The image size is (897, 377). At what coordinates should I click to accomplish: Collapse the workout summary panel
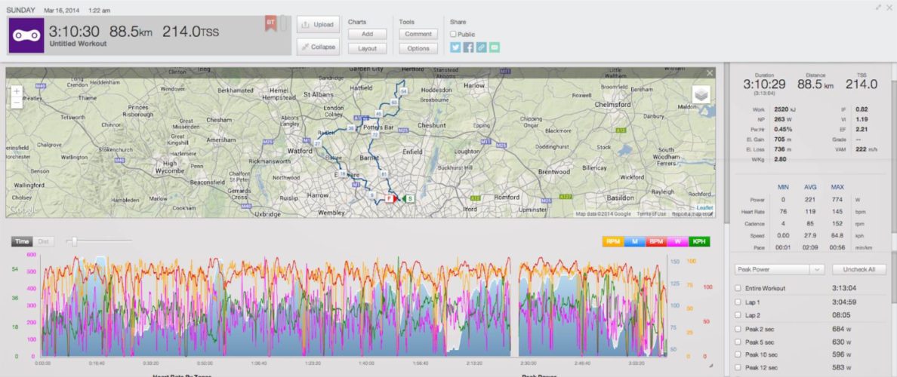[x=316, y=47]
